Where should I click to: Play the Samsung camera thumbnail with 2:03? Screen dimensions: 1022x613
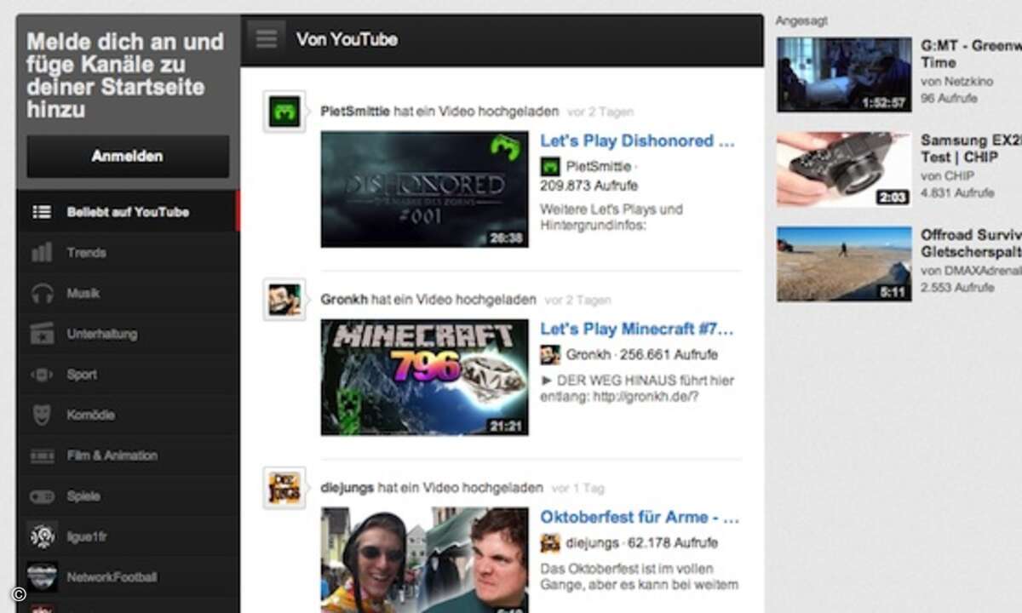pos(844,169)
